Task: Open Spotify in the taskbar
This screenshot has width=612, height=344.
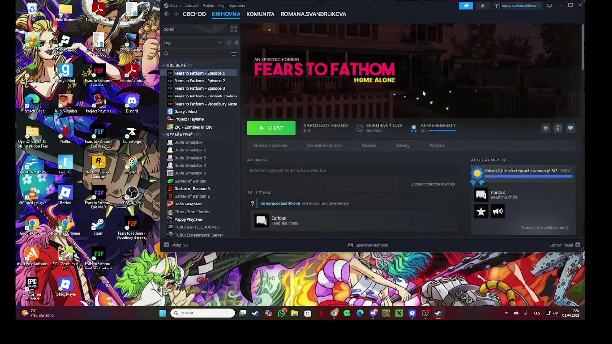Action: pos(347,313)
